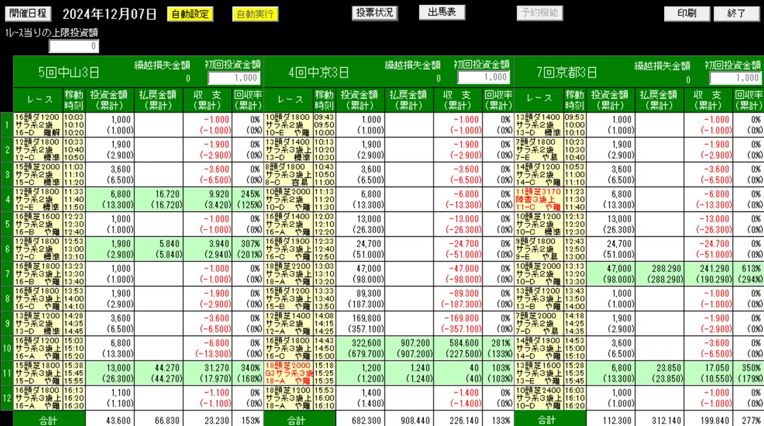Click the 281% recovery rate cell
764x426 pixels.
499,348
